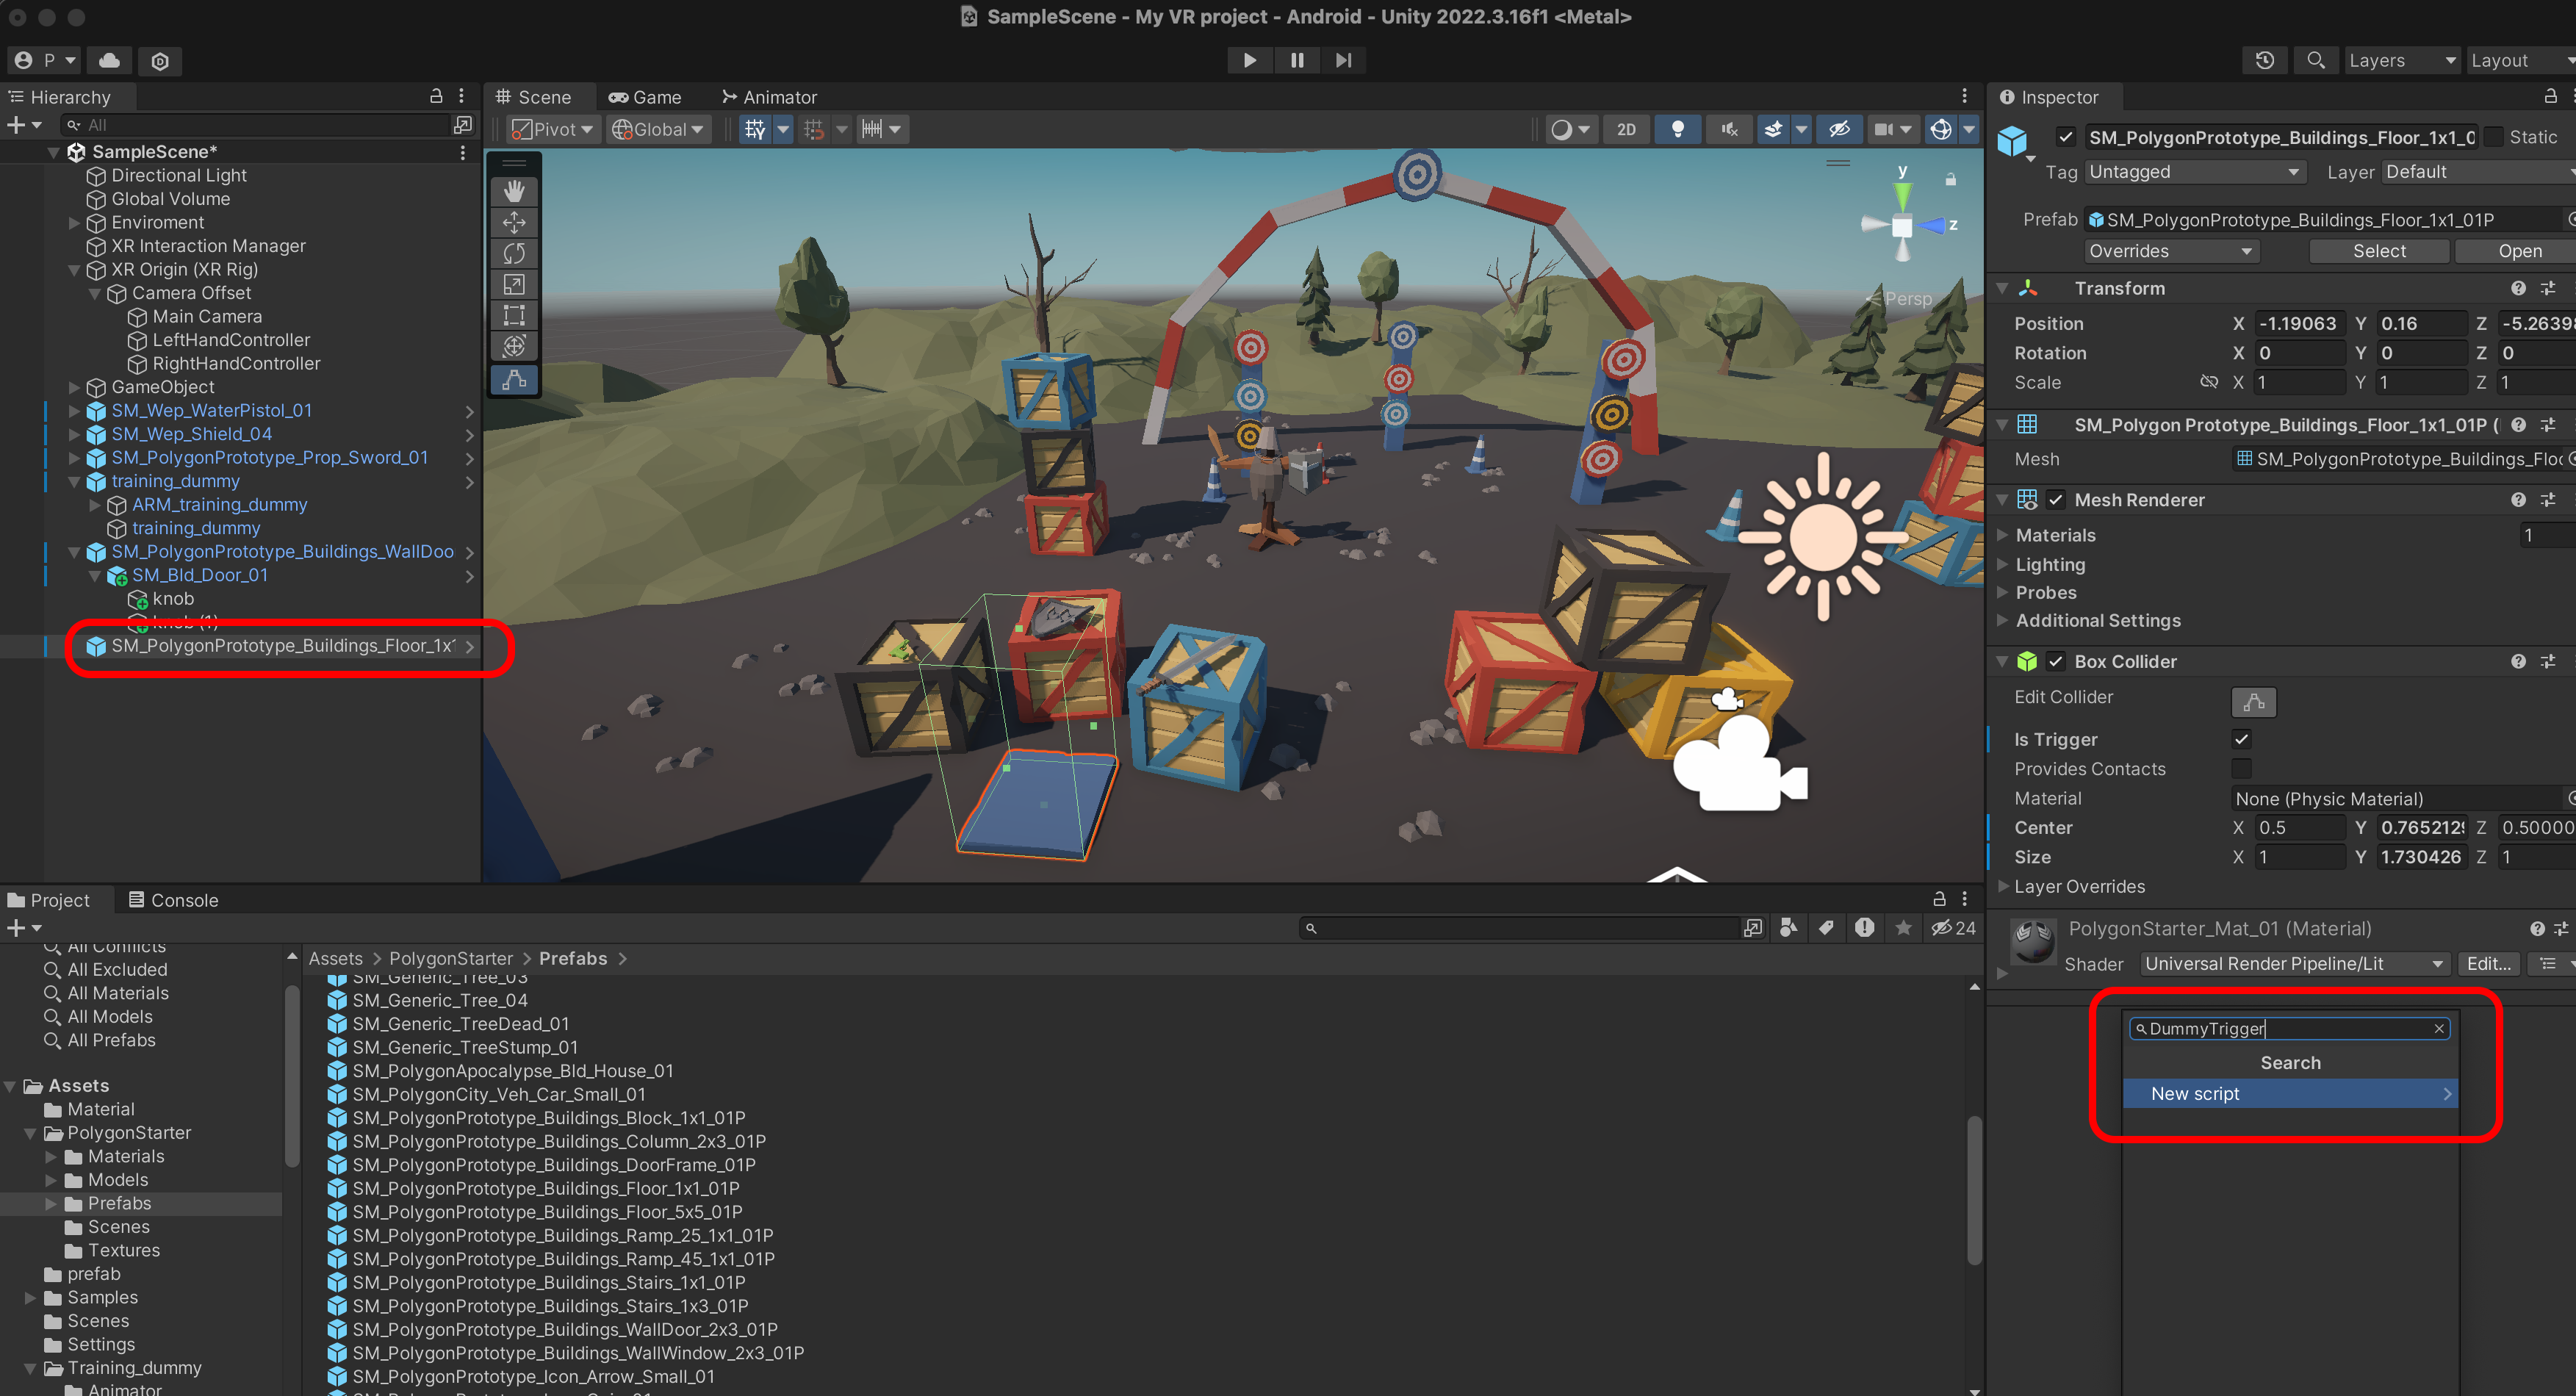Screen dimensions: 2576x1396
Task: Select the Hand view tool
Action: 514,191
